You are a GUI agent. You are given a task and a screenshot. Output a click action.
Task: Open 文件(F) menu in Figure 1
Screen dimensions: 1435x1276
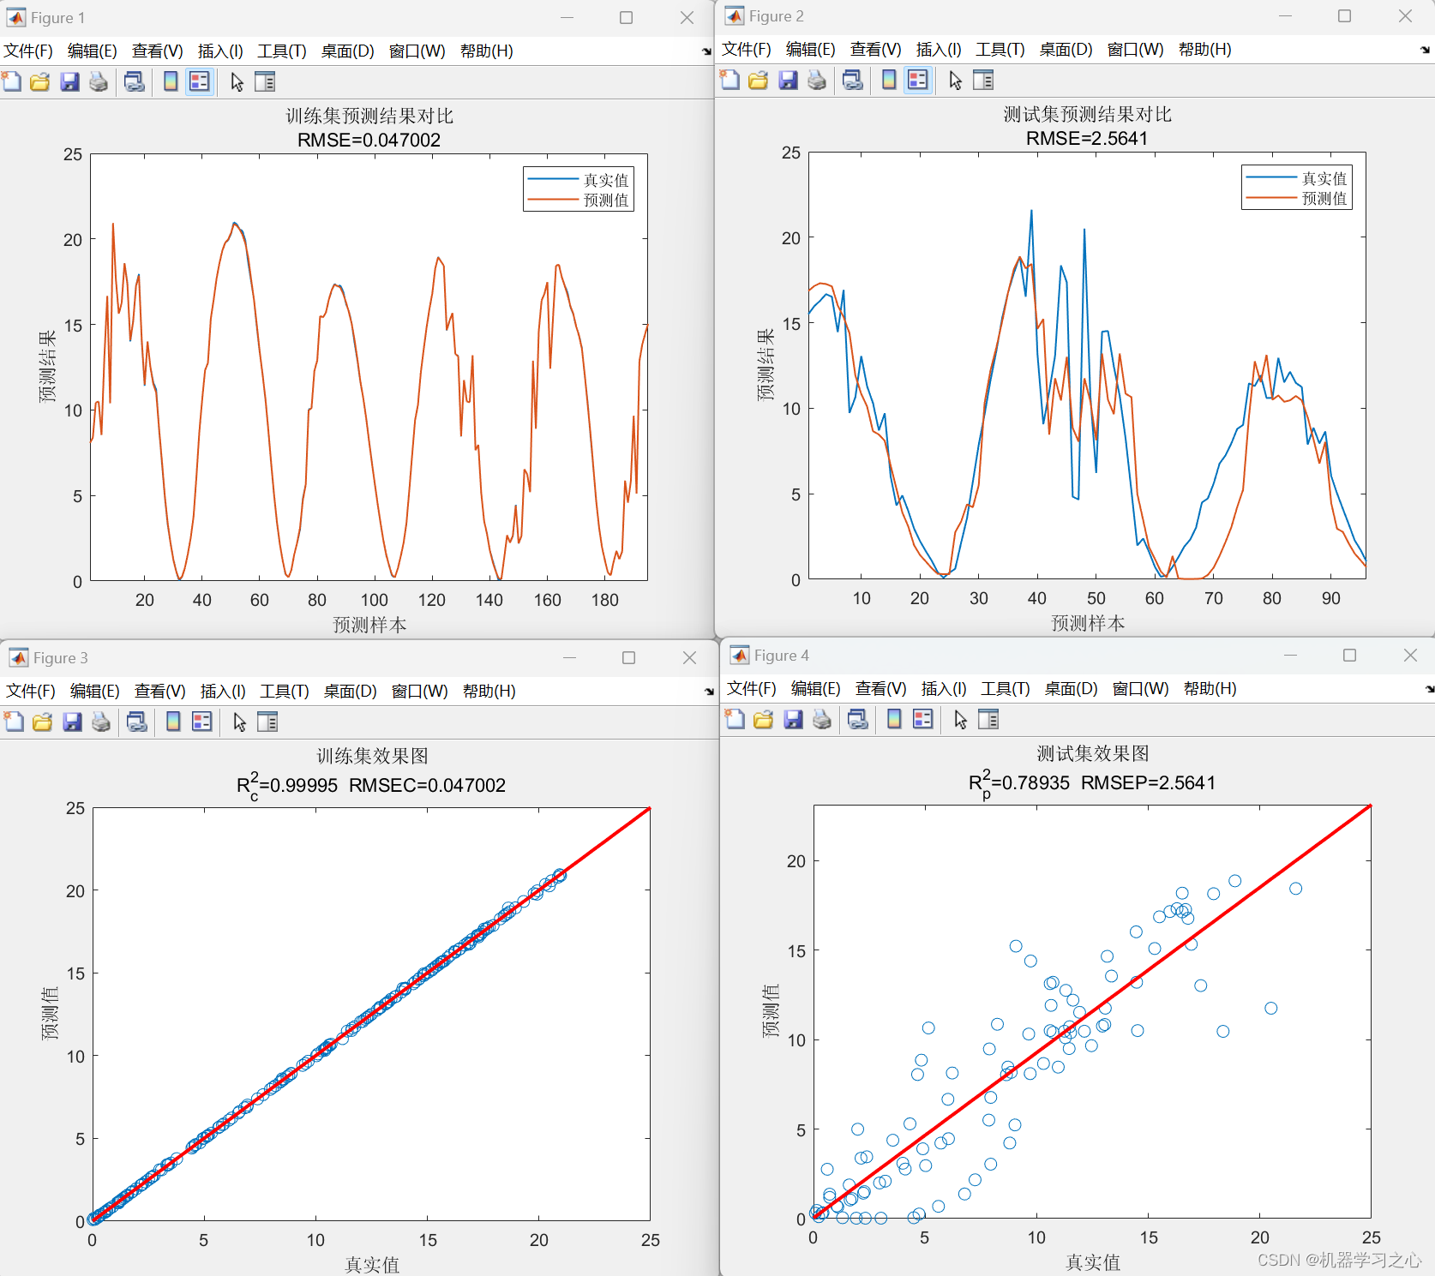[28, 51]
